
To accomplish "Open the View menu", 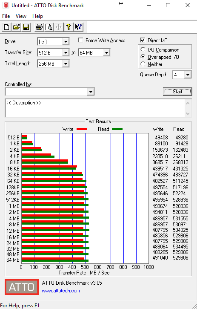I will (21, 16).
